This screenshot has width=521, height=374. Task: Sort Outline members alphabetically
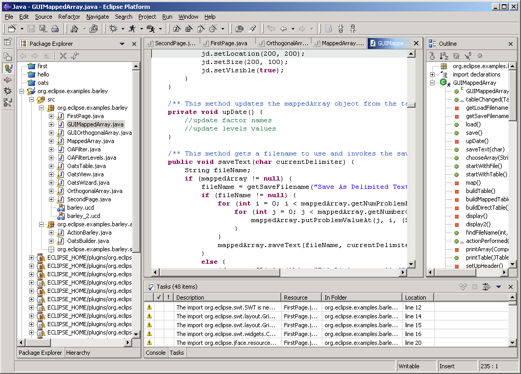coord(444,56)
